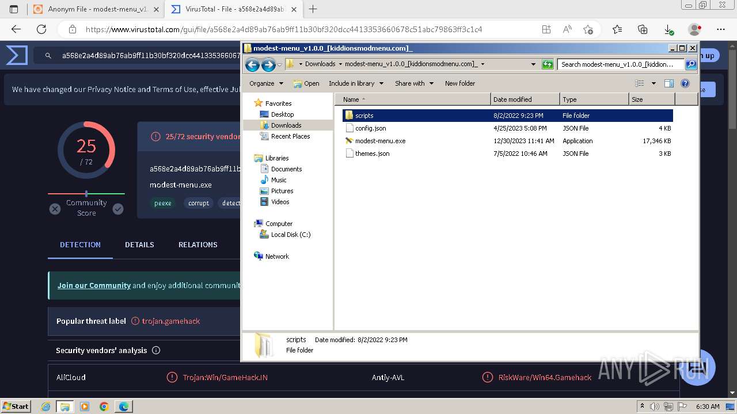737x414 pixels.
Task: Switch to DETECTION tab
Action: click(80, 244)
